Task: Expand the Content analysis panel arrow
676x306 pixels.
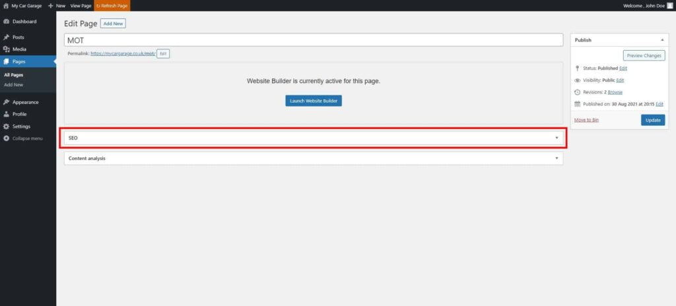Action: [557, 158]
